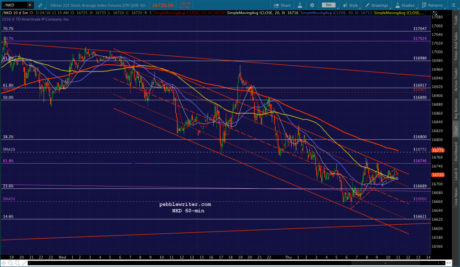This screenshot has width=460, height=267.
Task: Click the $16746 purple level label
Action: (x=420, y=161)
